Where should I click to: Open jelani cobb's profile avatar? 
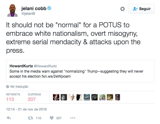point(12,10)
